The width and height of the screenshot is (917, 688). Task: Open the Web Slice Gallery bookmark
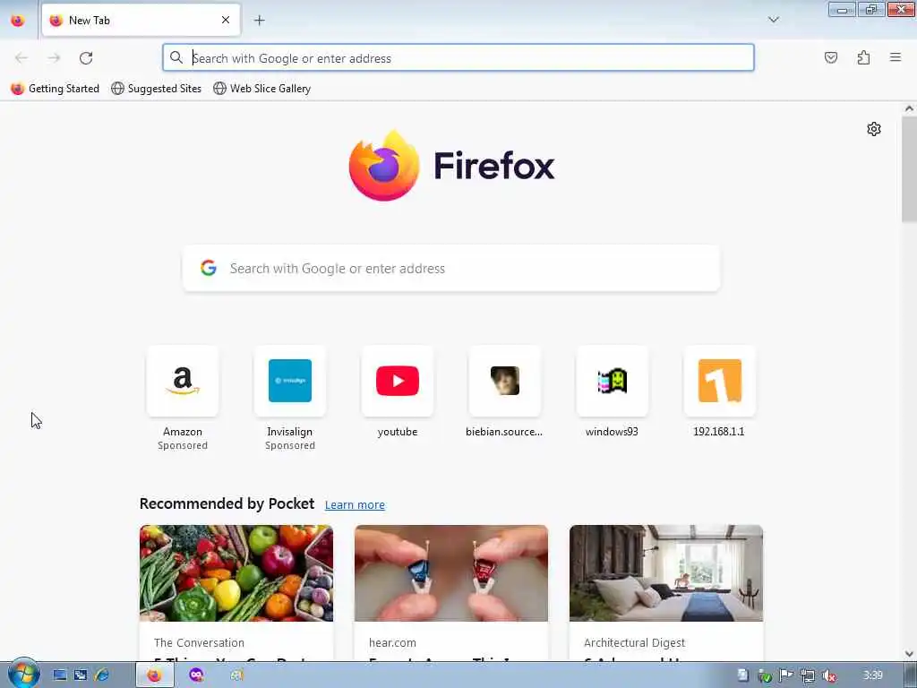coord(262,89)
